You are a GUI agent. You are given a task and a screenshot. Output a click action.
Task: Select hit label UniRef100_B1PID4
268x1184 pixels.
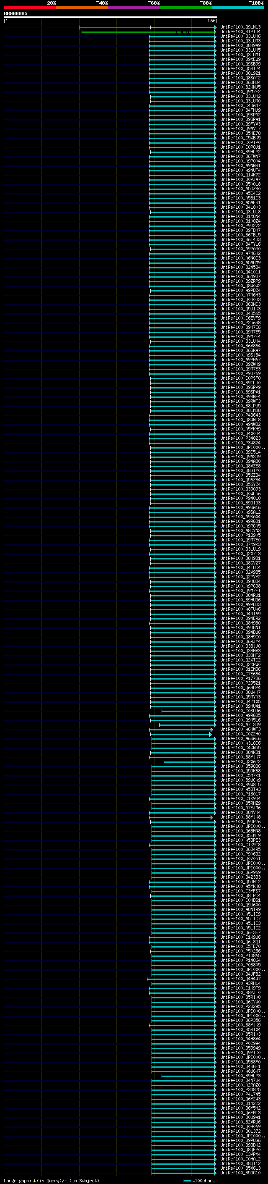click(x=240, y=32)
